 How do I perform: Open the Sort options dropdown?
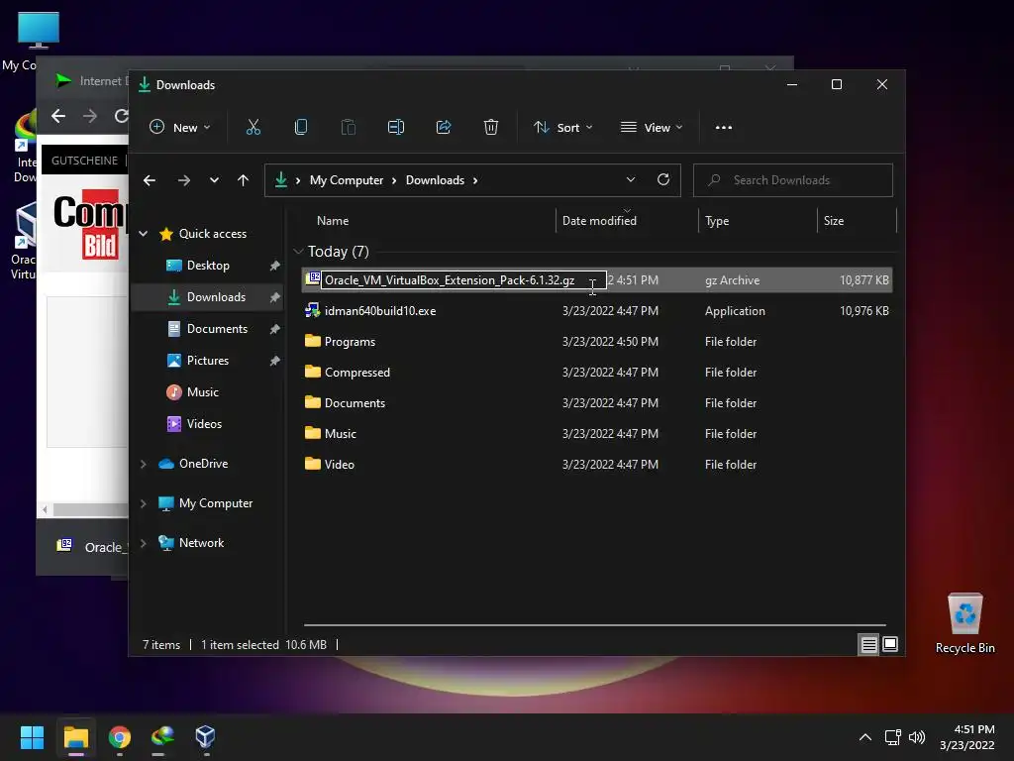tap(562, 128)
